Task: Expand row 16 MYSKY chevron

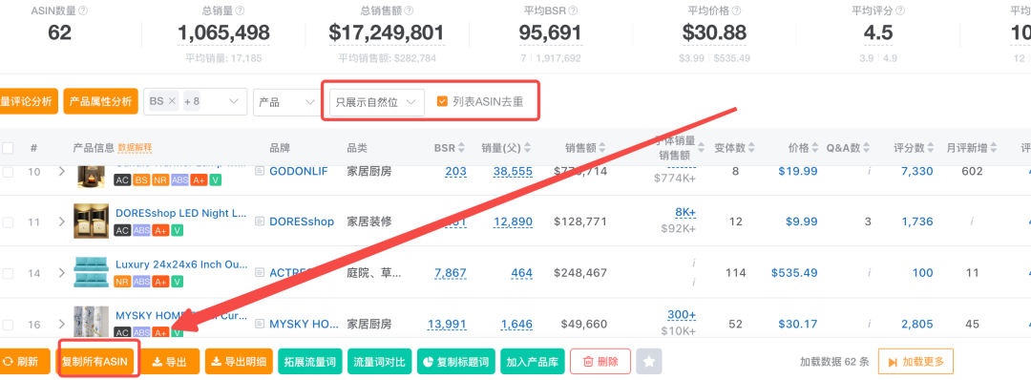Action: [62, 324]
